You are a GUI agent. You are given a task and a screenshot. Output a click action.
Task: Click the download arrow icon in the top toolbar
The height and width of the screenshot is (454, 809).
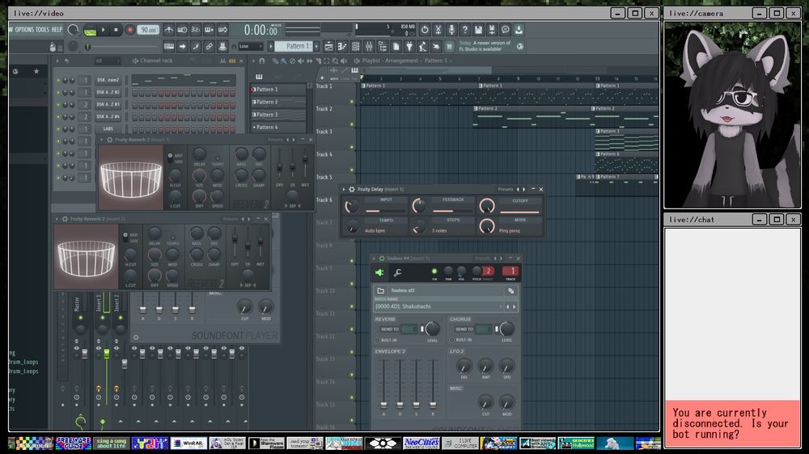(x=519, y=30)
